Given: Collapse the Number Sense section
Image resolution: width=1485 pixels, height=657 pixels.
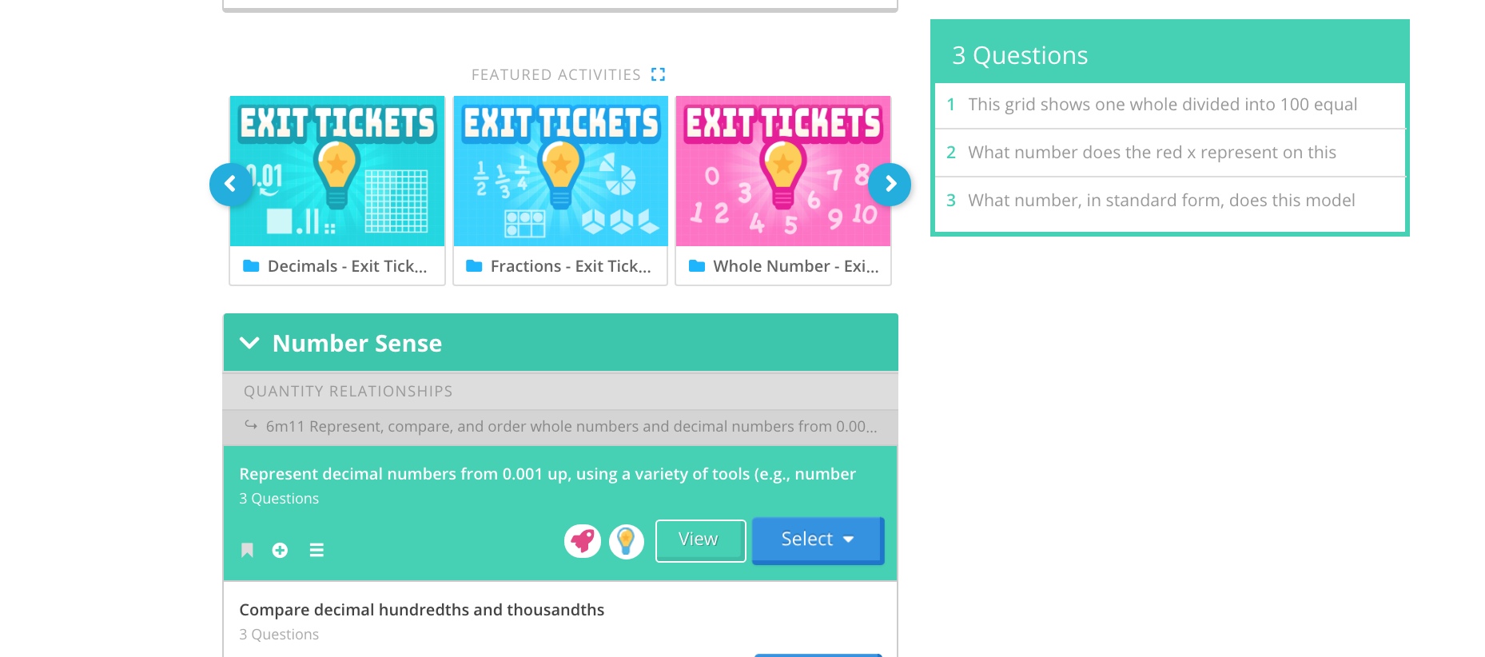Looking at the screenshot, I should coord(250,343).
